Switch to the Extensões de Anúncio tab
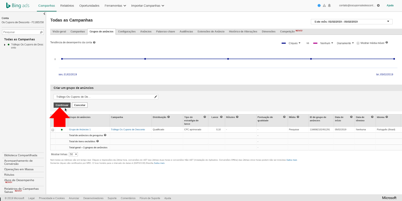The width and height of the screenshot is (402, 201). pyautogui.click(x=211, y=32)
